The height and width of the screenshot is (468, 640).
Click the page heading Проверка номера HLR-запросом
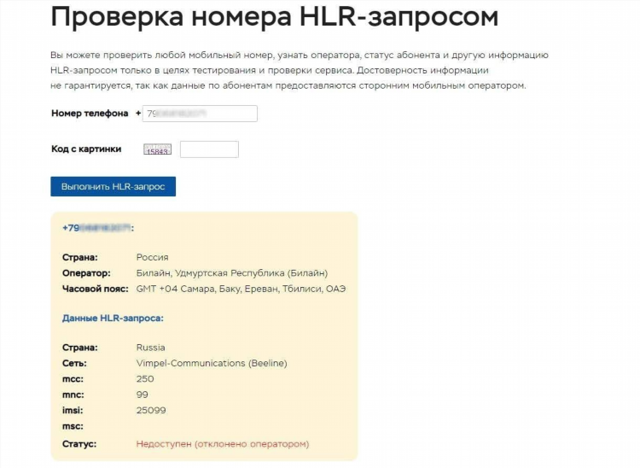pos(275,17)
